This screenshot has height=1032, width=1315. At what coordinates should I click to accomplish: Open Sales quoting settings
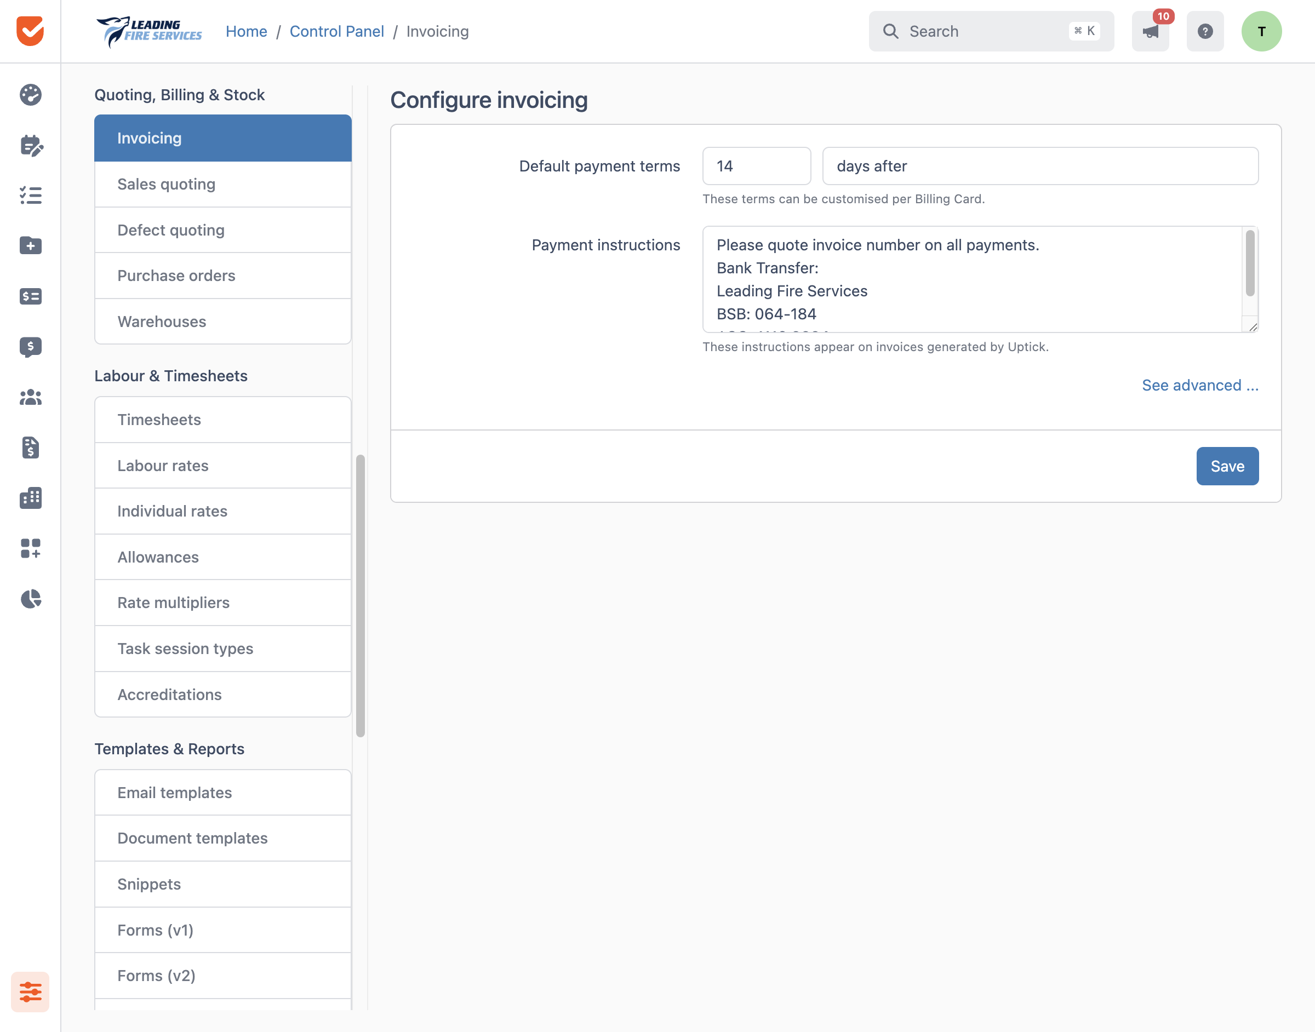coord(223,184)
